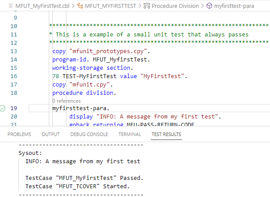Click the myfirsttest-para cube icon in breadcrumb
Image resolution: width=270 pixels, height=197 pixels.
click(x=209, y=6)
